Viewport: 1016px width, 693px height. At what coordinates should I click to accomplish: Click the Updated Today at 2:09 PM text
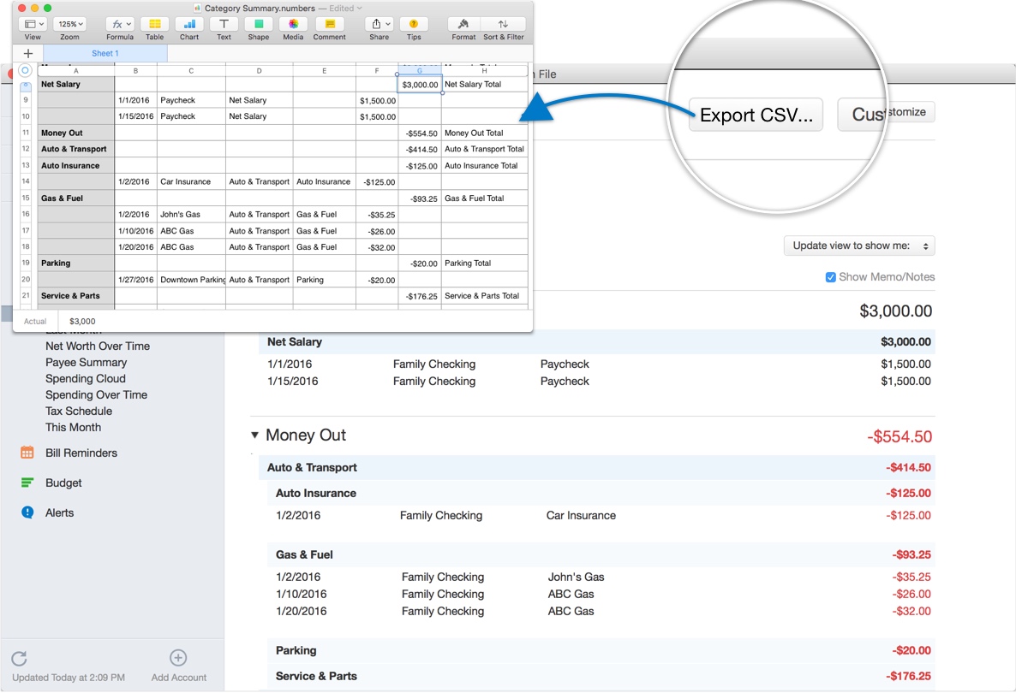point(69,678)
